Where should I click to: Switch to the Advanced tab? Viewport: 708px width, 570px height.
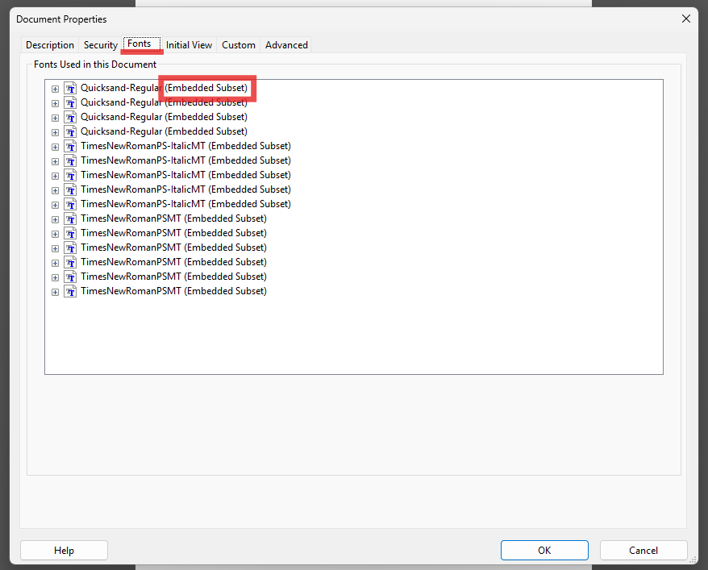click(286, 45)
